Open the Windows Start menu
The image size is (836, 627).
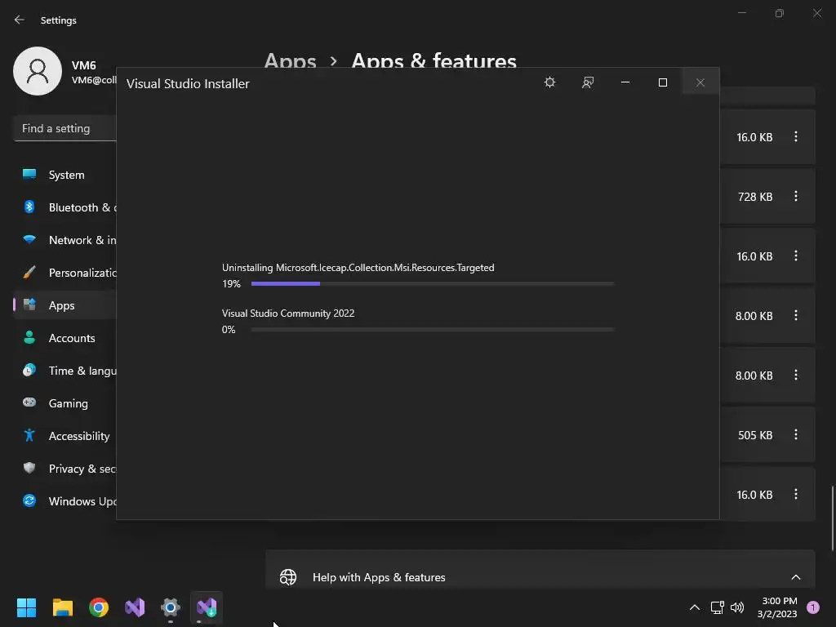pos(26,607)
